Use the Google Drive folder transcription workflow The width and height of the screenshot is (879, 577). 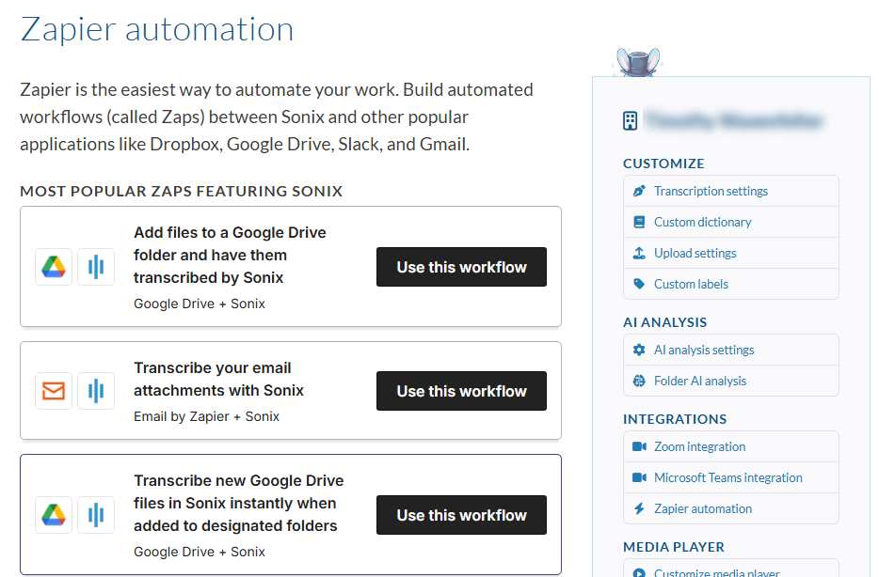461,267
